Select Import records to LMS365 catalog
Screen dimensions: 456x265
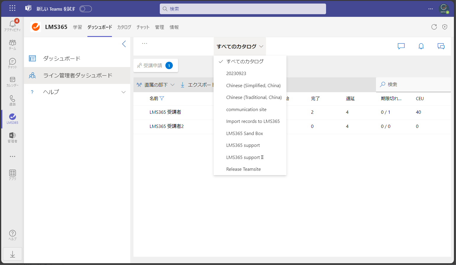pos(250,121)
